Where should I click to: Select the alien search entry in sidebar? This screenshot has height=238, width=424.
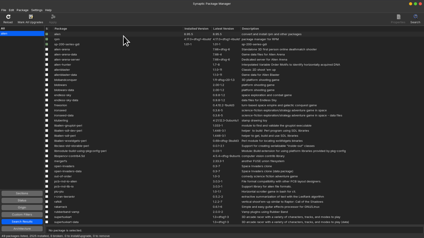[22, 34]
